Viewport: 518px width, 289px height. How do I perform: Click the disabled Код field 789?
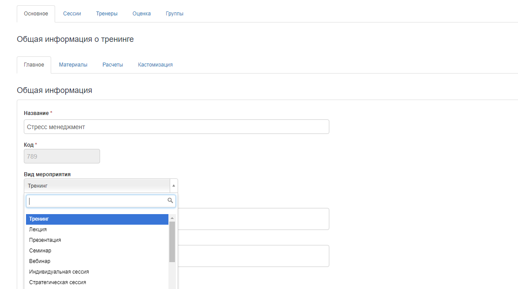[62, 156]
